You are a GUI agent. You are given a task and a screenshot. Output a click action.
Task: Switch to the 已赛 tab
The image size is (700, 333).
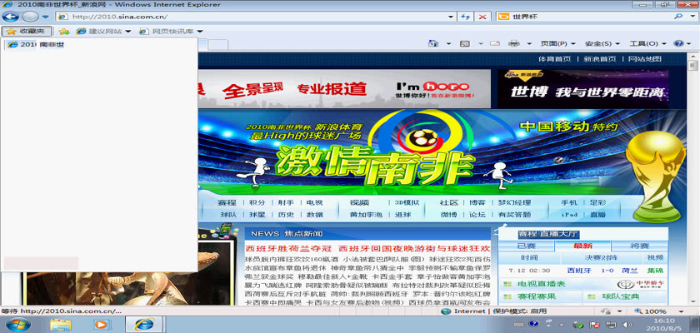(527, 246)
